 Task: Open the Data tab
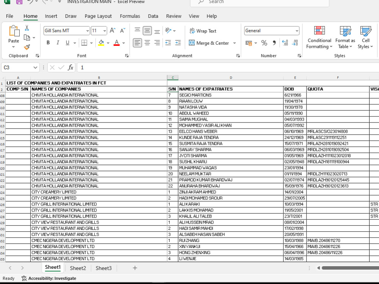[x=153, y=16]
